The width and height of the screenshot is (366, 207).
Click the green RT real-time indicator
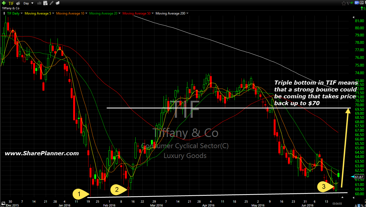coord(352,3)
